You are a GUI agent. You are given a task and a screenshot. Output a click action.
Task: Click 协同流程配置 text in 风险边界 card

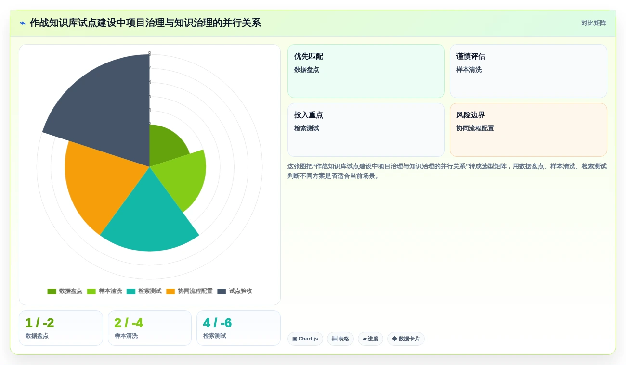tap(475, 128)
